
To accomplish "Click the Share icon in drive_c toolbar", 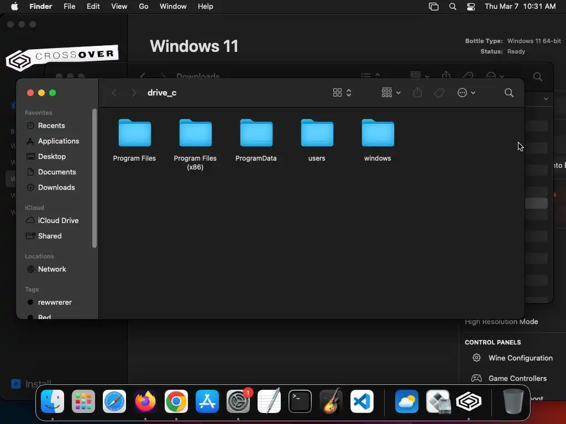I will click(417, 92).
